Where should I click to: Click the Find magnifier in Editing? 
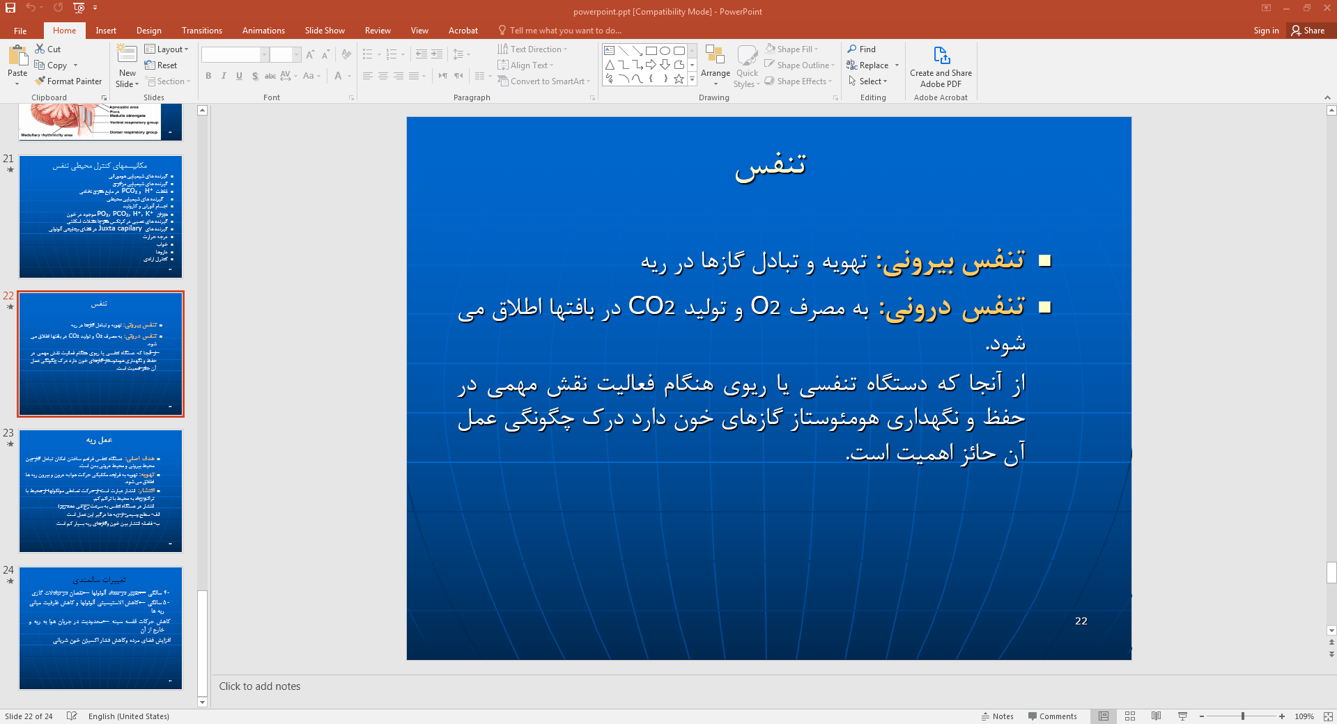point(852,49)
